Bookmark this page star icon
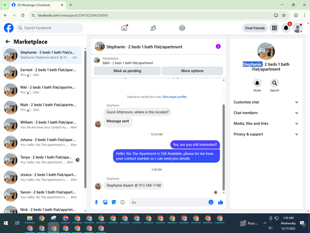310x233 pixels. coord(284,15)
